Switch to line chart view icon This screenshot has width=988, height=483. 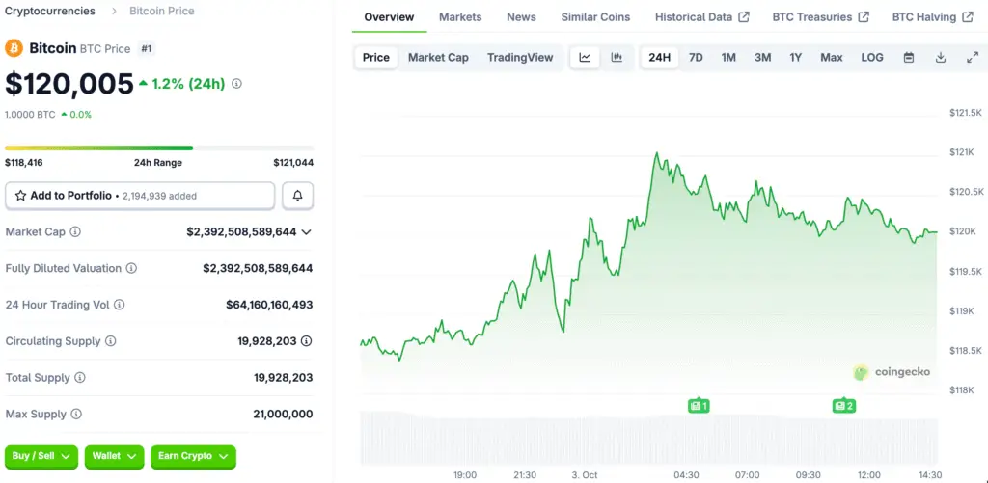pos(585,58)
